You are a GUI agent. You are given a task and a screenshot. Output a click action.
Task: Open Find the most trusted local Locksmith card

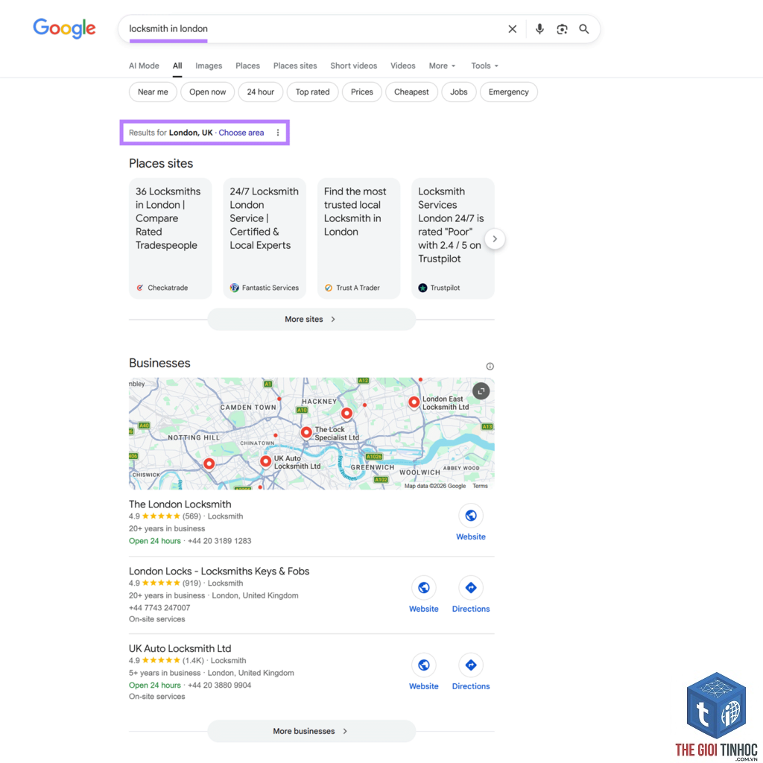(x=358, y=238)
